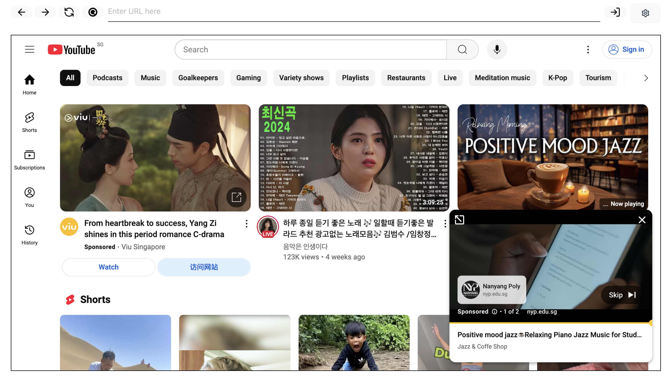Viewport: 669px width, 382px height.
Task: Skip the Nanyang Poly ad
Action: click(622, 295)
